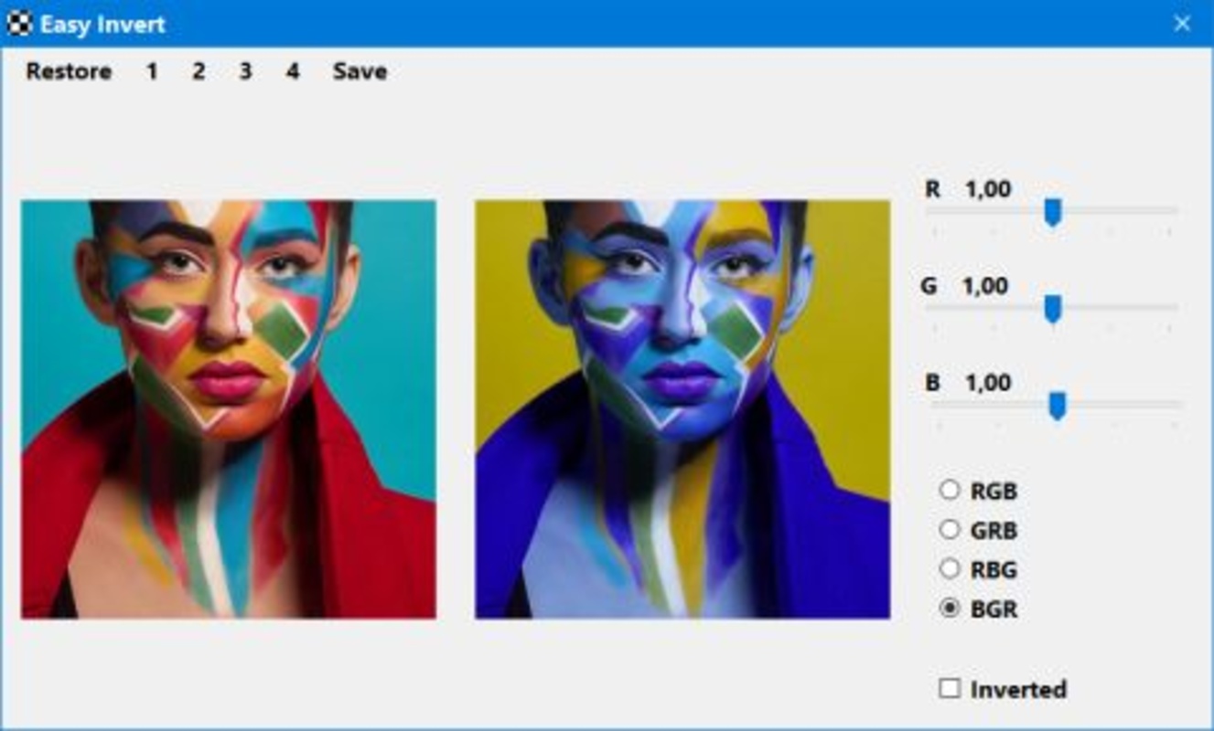Viewport: 1214px width, 731px height.
Task: Click the G channel slider handle
Action: coord(1053,309)
